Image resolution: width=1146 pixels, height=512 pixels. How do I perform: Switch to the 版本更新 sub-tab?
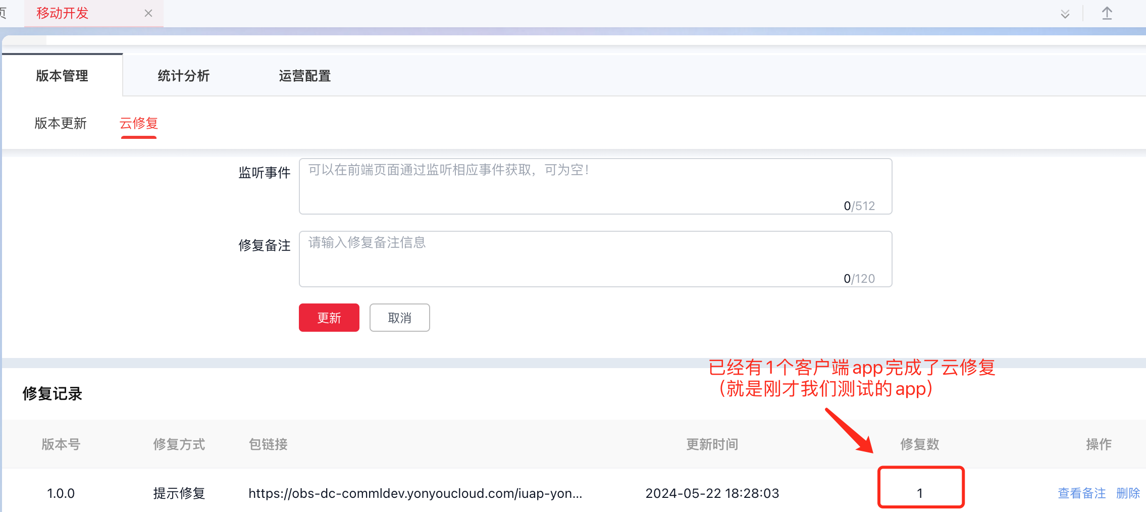[x=61, y=124]
